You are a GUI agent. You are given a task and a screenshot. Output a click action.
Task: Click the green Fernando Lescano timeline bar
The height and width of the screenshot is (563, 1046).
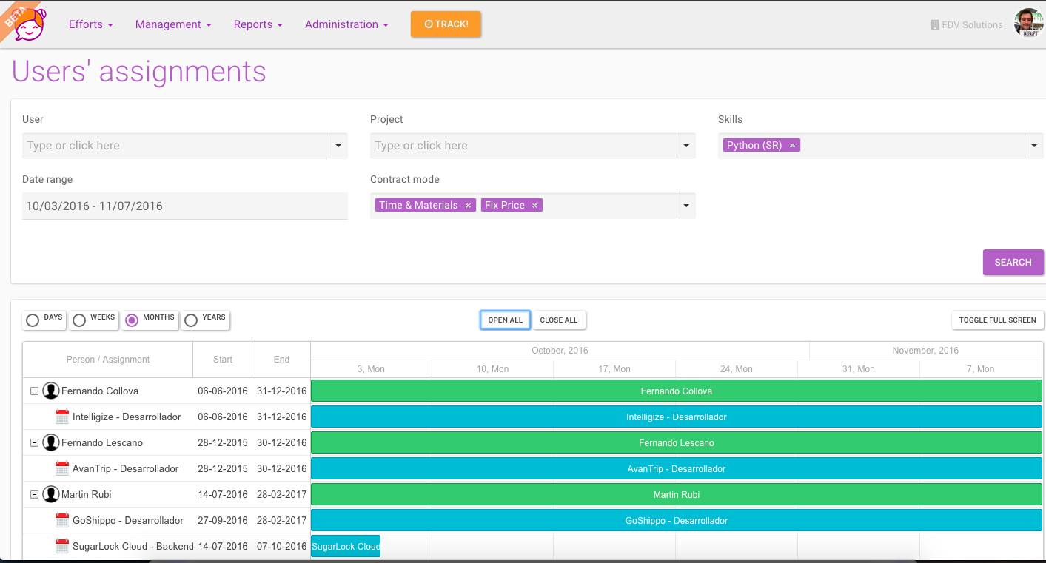pyautogui.click(x=677, y=442)
